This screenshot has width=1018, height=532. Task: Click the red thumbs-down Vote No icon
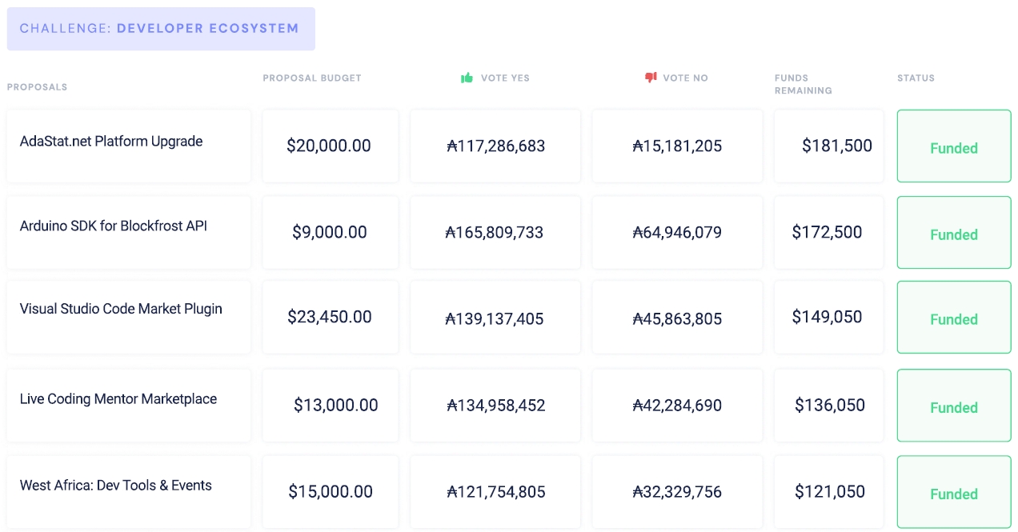(x=651, y=78)
